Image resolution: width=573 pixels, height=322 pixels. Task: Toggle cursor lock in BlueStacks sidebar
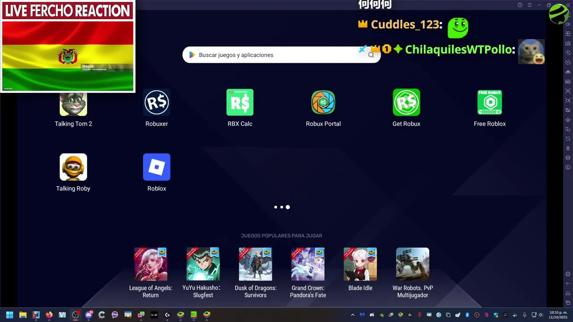[x=568, y=34]
